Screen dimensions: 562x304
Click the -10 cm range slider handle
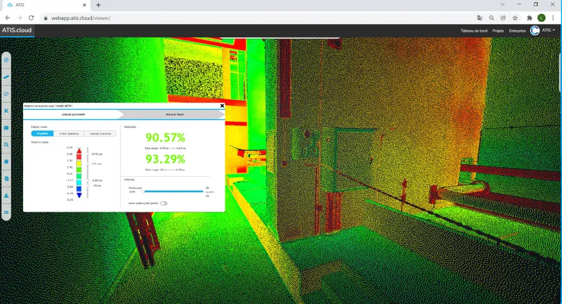[88, 185]
